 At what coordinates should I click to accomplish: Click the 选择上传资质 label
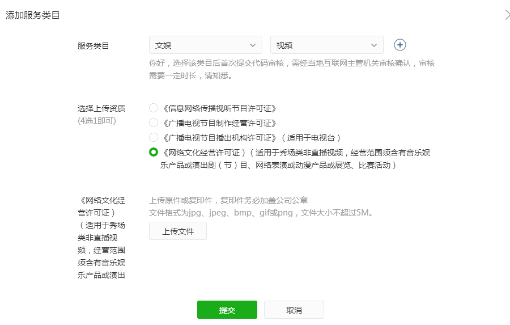coord(101,108)
